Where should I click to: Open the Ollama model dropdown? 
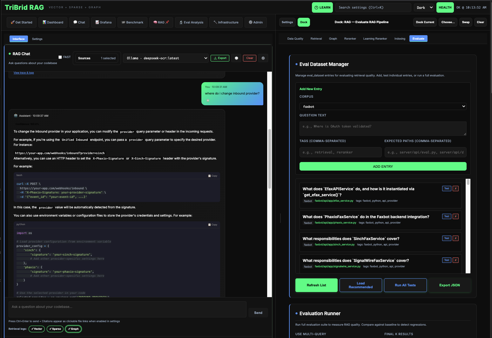tap(167, 58)
